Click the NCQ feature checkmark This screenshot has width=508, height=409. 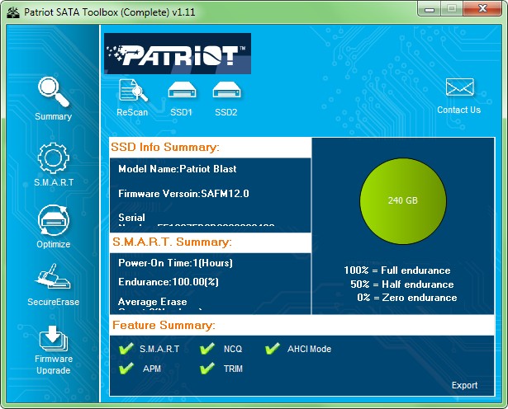pos(207,349)
